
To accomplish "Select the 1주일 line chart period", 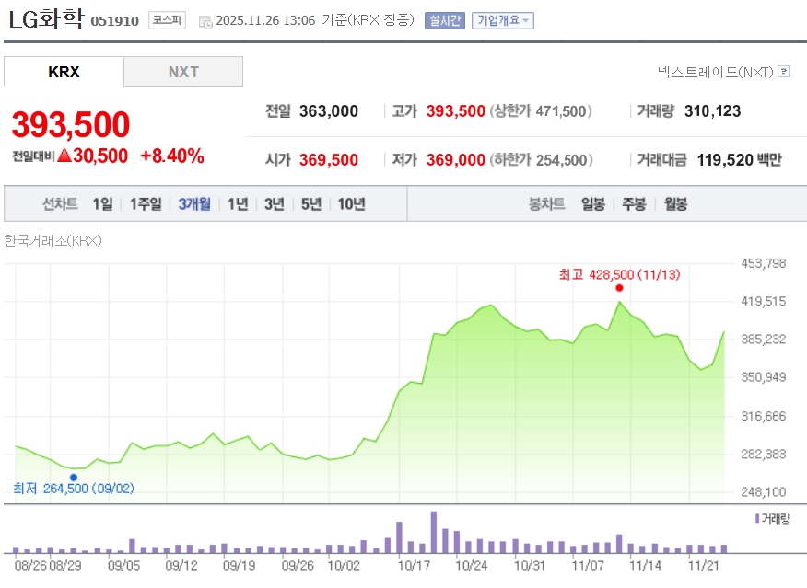I will (146, 204).
